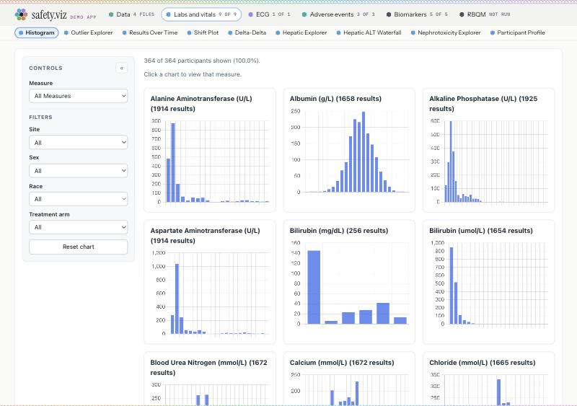Collapse the Controls panel with chevron button
This screenshot has width=577, height=406.
click(121, 68)
